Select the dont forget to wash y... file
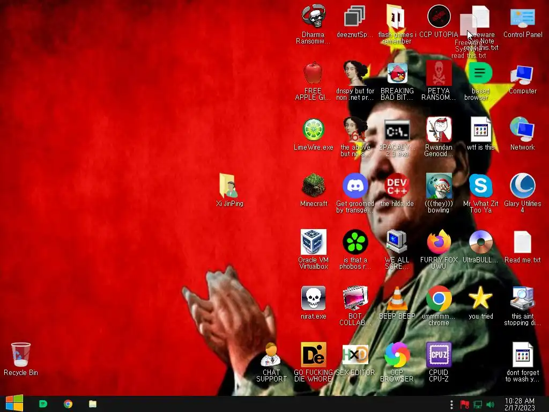 coord(522,355)
